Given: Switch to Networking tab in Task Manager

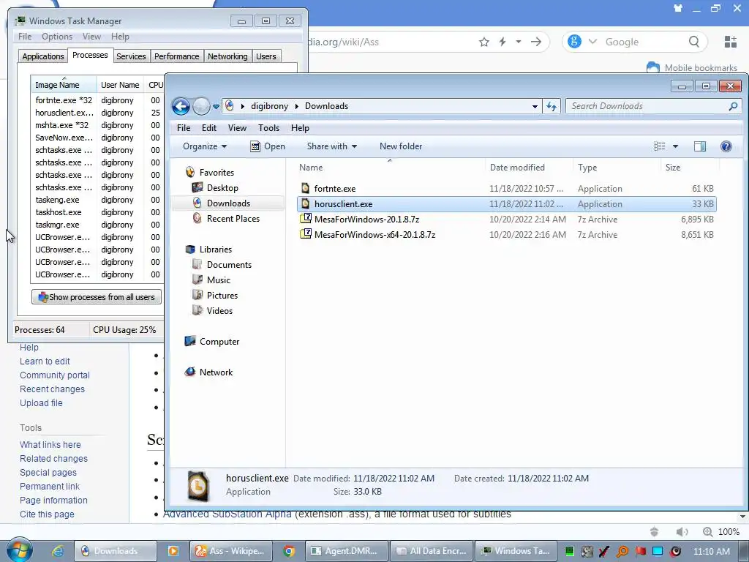Looking at the screenshot, I should [x=227, y=56].
